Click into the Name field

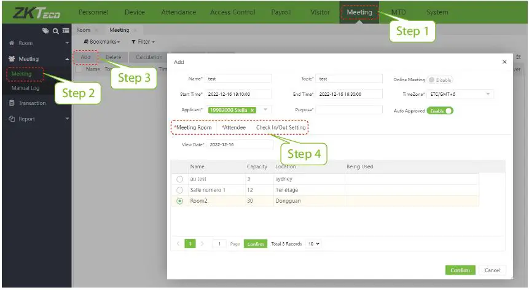click(x=238, y=79)
